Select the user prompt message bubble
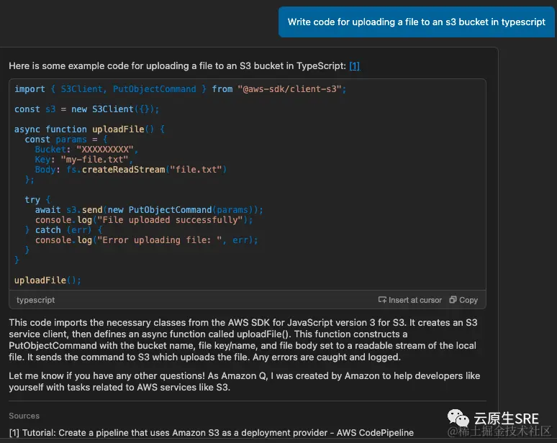Screen dimensions: 557x443 (417, 22)
